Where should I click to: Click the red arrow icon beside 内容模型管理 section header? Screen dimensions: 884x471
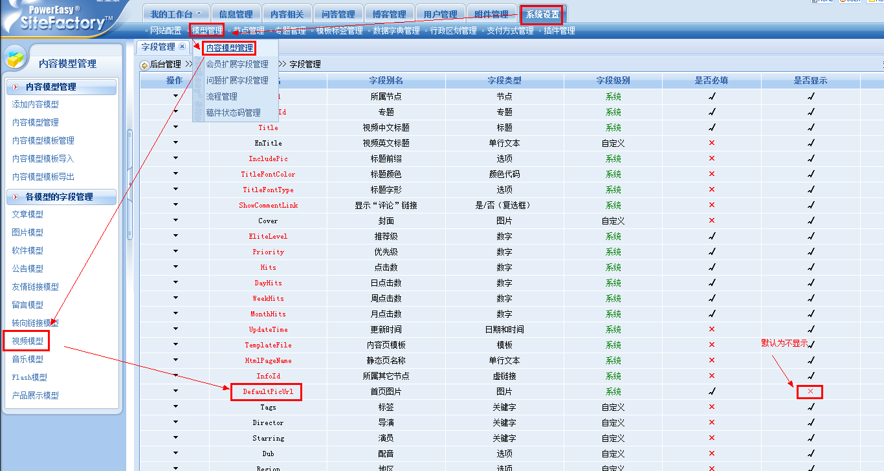coord(15,87)
